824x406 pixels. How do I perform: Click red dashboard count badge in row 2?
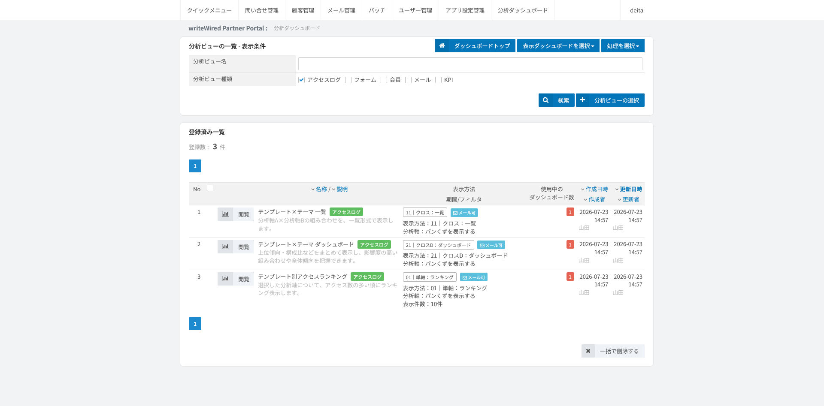[x=570, y=244]
